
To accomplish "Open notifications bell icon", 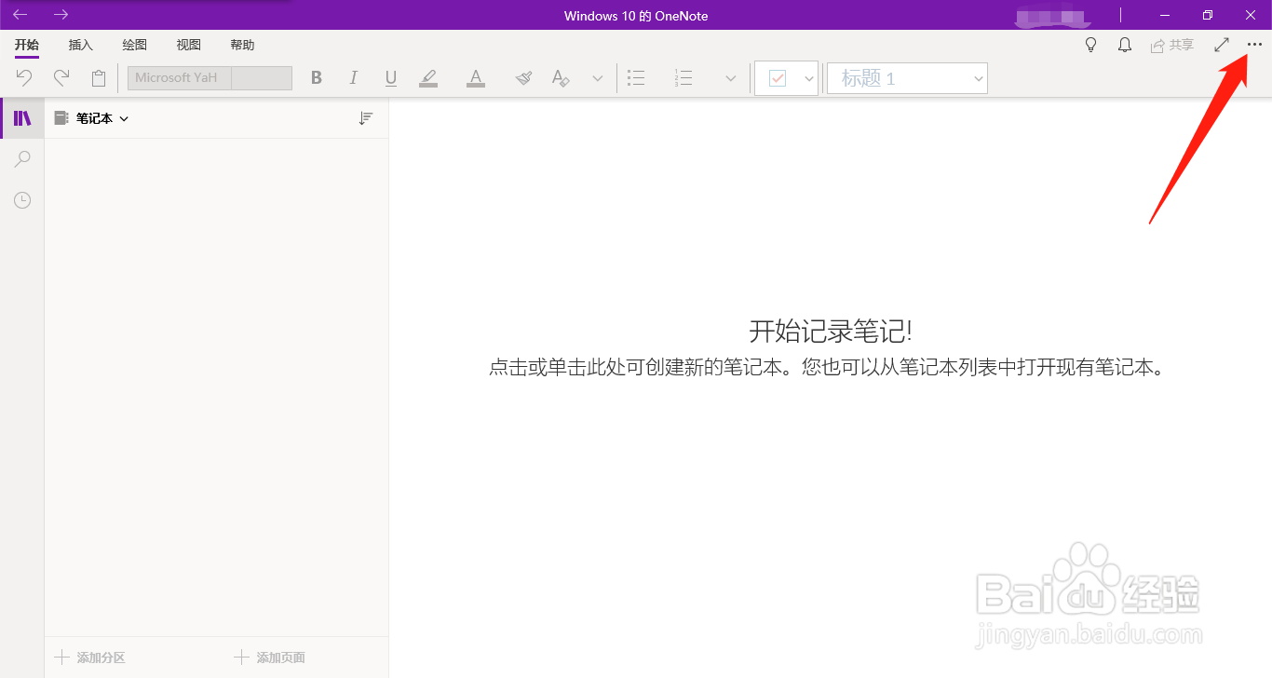I will tap(1125, 45).
